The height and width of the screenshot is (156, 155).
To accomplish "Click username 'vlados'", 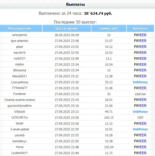I will tap(19, 64).
